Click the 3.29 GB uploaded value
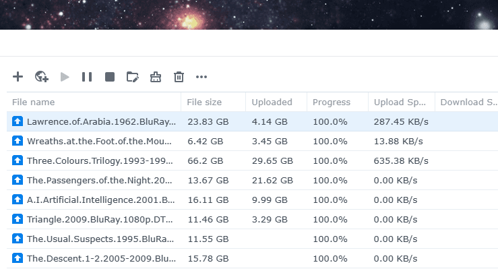 click(x=270, y=220)
